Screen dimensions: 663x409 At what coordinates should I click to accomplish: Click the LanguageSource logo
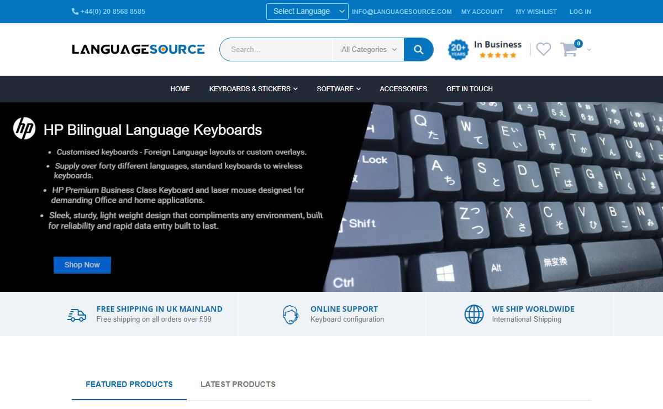pos(138,49)
